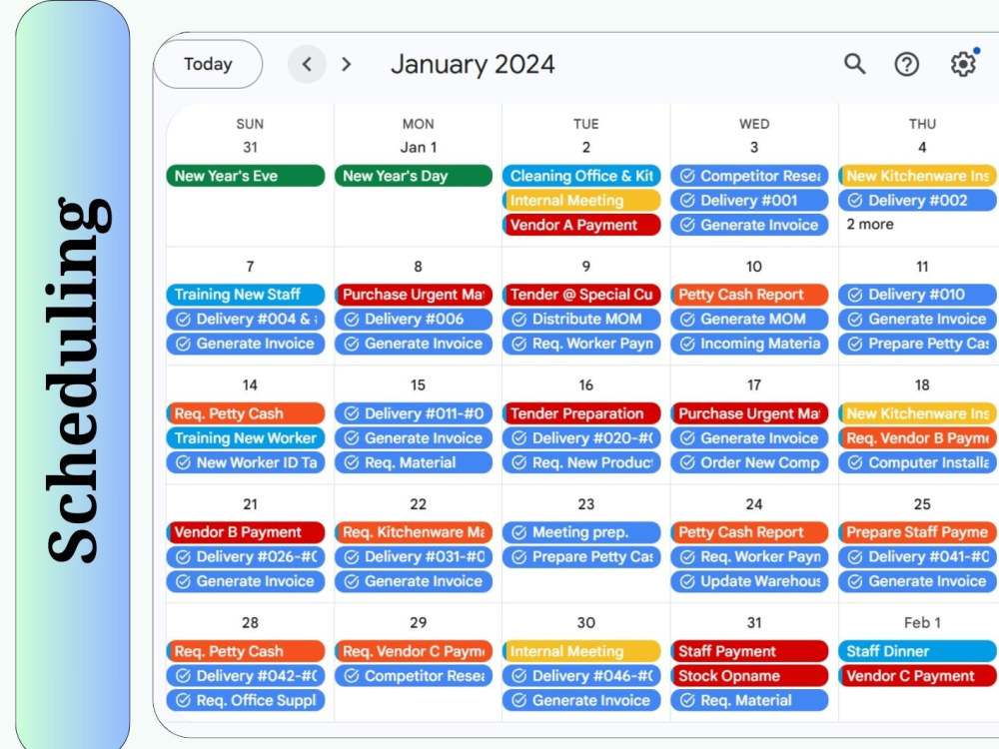
Task: Open Req. Worker Payment task on Jan 24
Action: pyautogui.click(x=749, y=557)
